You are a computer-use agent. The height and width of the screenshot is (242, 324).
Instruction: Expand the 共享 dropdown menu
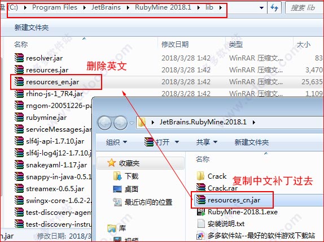[207, 142]
